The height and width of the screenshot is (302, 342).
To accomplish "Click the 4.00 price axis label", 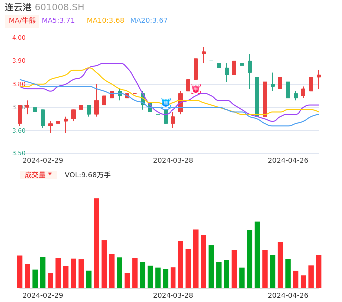I will pos(19,38).
